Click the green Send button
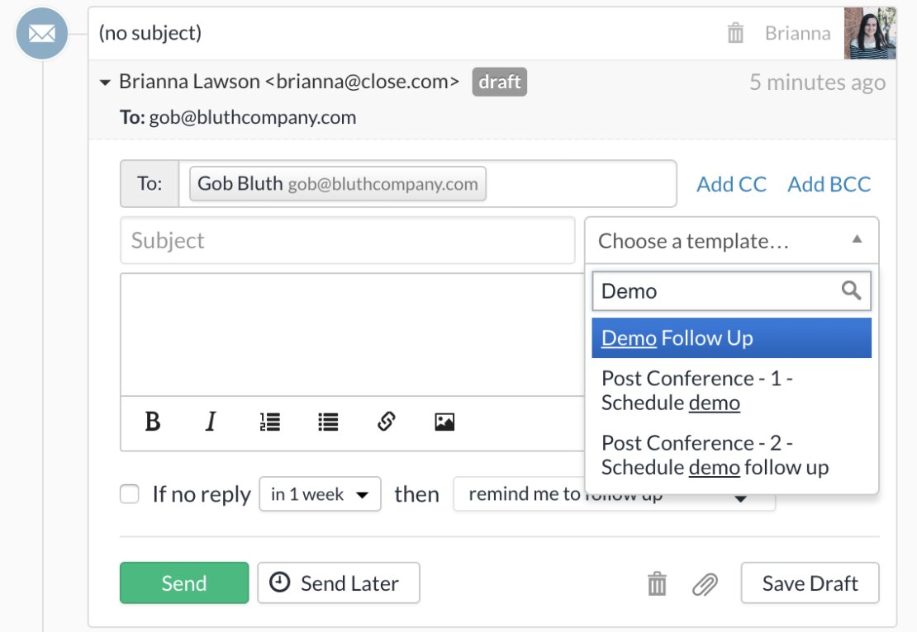The width and height of the screenshot is (917, 632). pyautogui.click(x=183, y=583)
